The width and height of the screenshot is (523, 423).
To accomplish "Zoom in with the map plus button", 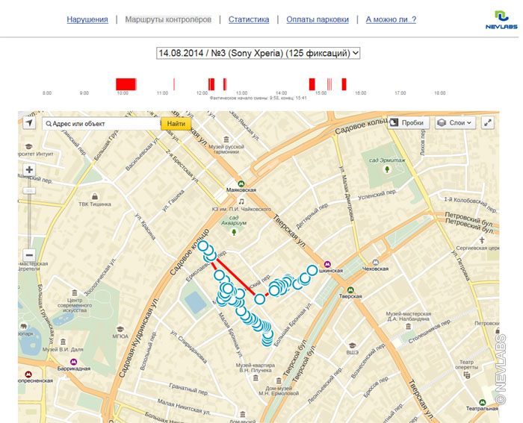I will point(29,170).
